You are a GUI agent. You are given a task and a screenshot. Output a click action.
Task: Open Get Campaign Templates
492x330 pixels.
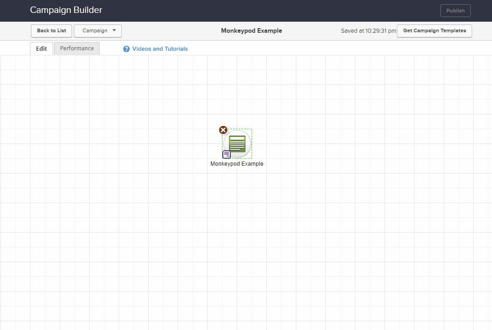point(434,31)
